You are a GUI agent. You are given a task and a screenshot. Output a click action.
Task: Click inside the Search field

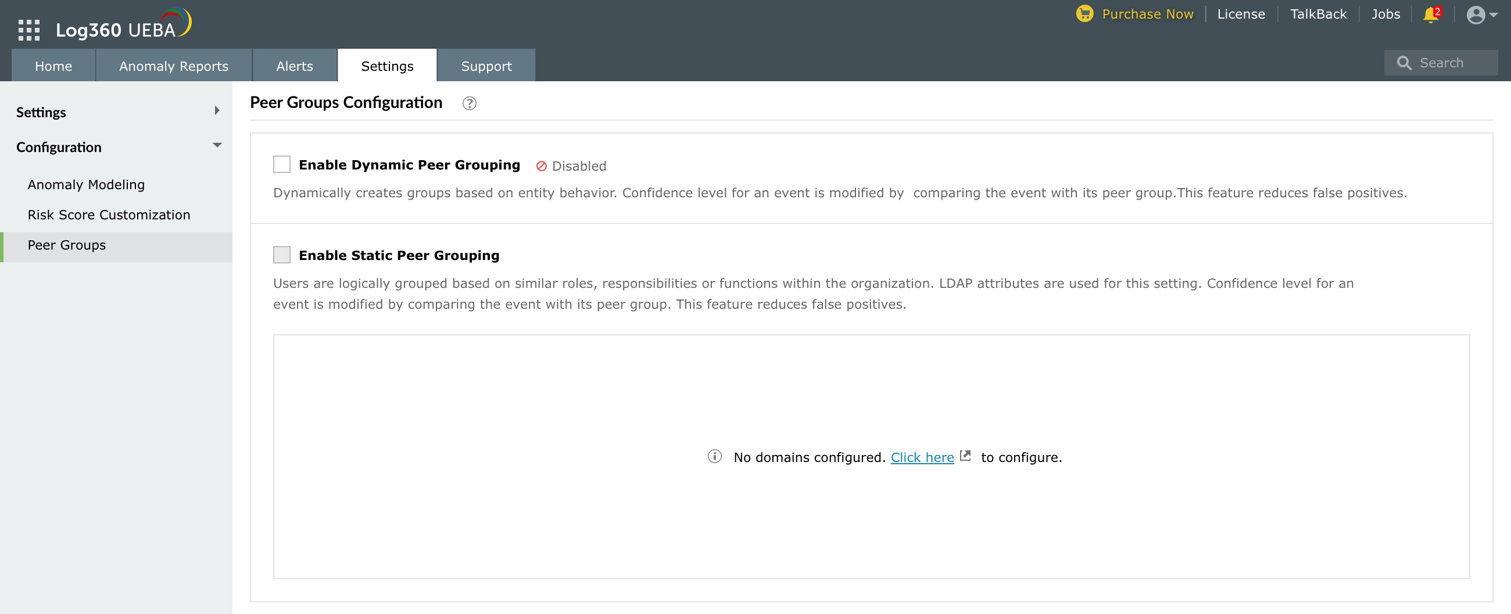coord(1449,62)
